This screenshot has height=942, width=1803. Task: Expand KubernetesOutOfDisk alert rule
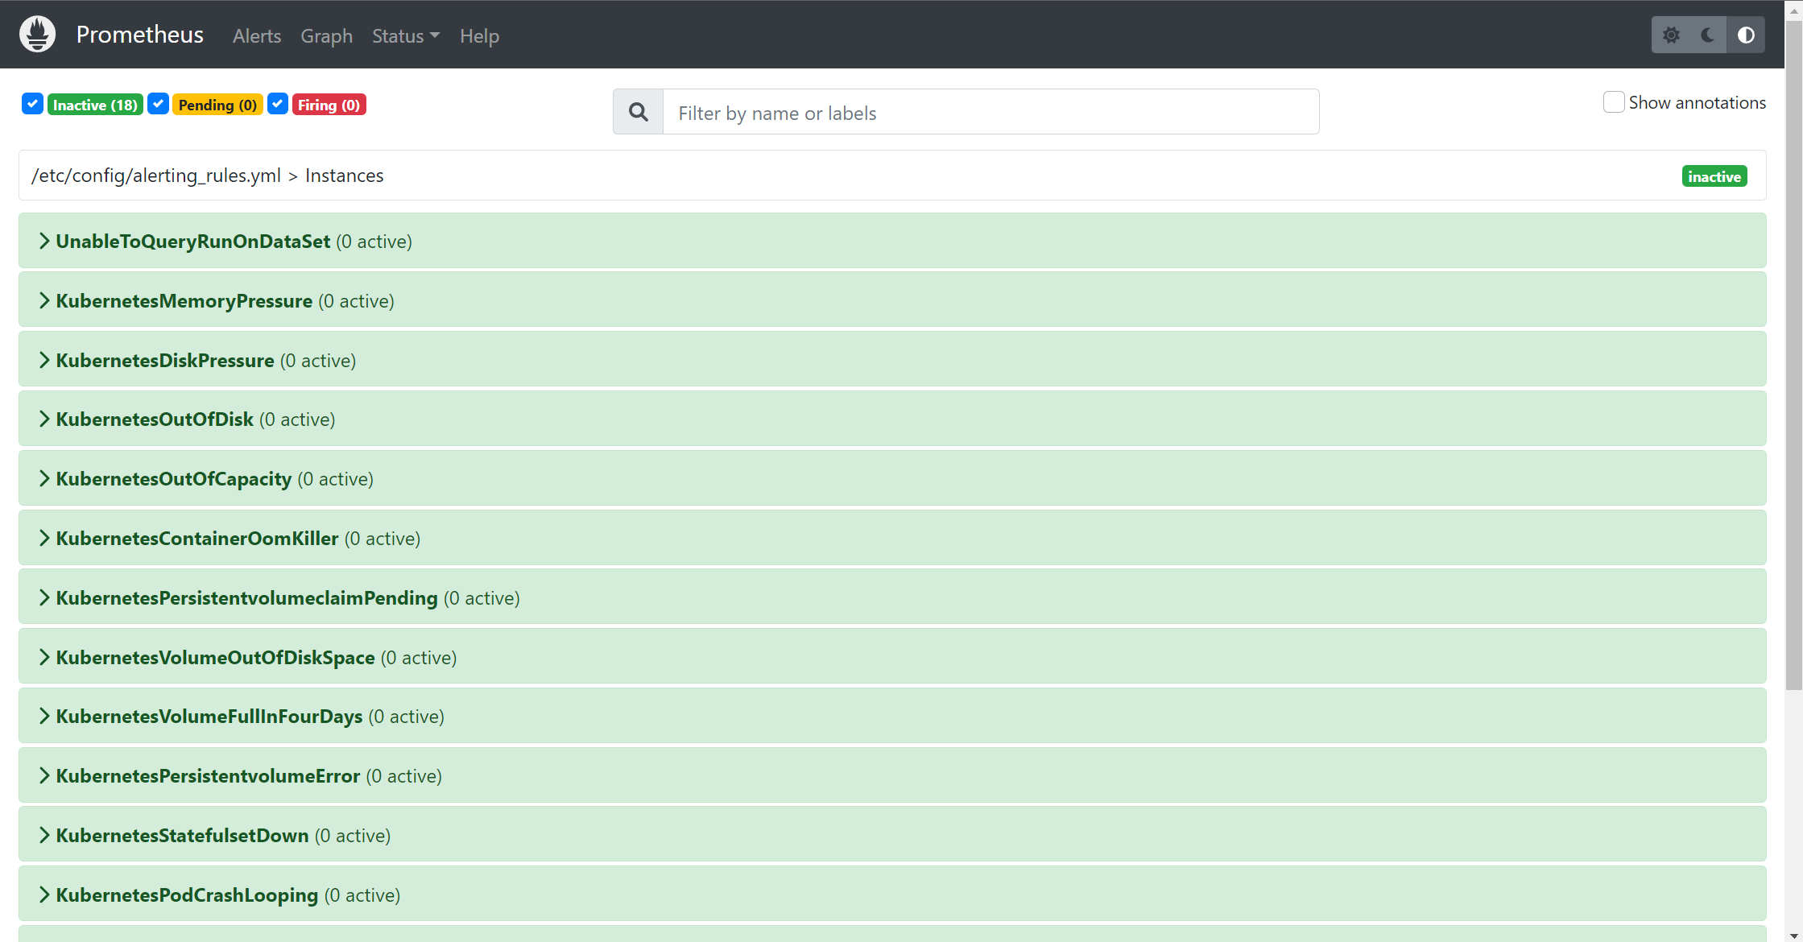892,419
